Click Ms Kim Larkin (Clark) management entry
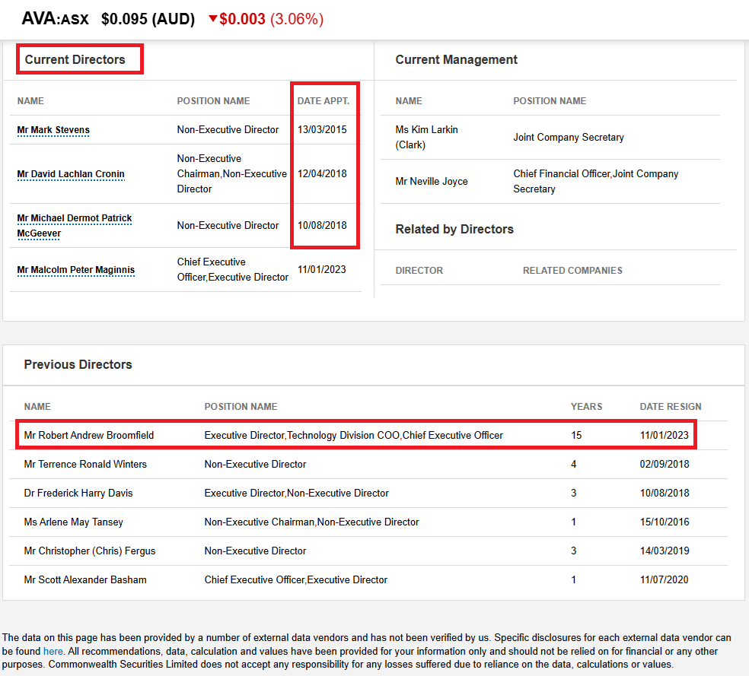This screenshot has height=676, width=749. point(426,137)
